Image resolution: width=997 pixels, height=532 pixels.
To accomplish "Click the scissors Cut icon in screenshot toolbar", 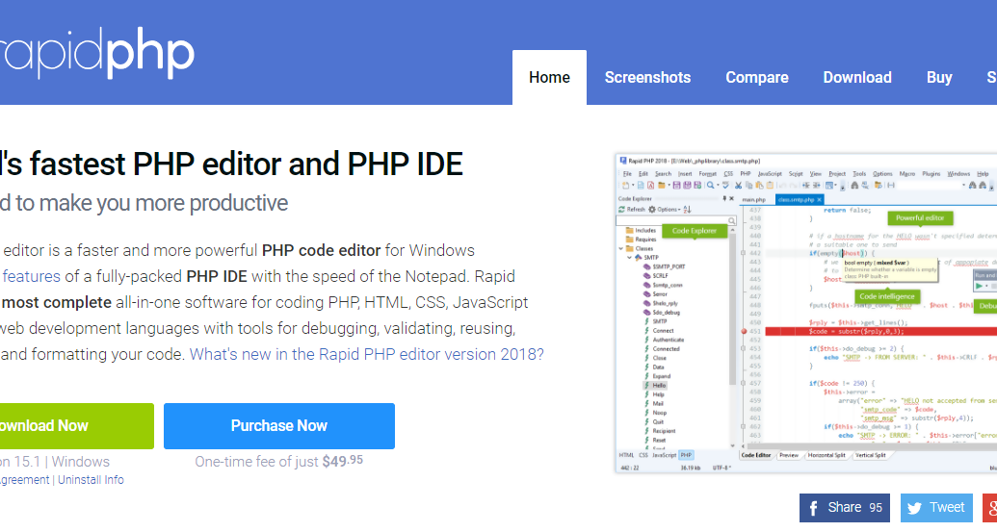I will coord(738,186).
